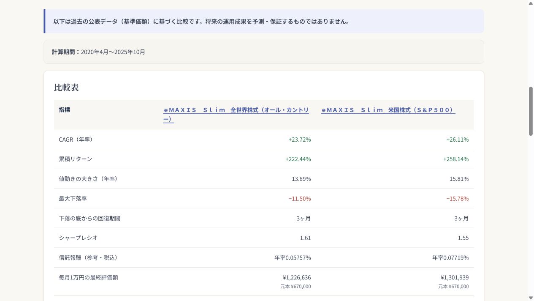The width and height of the screenshot is (534, 301).
Task: Click the 最大下落率 row label
Action: coord(73,199)
